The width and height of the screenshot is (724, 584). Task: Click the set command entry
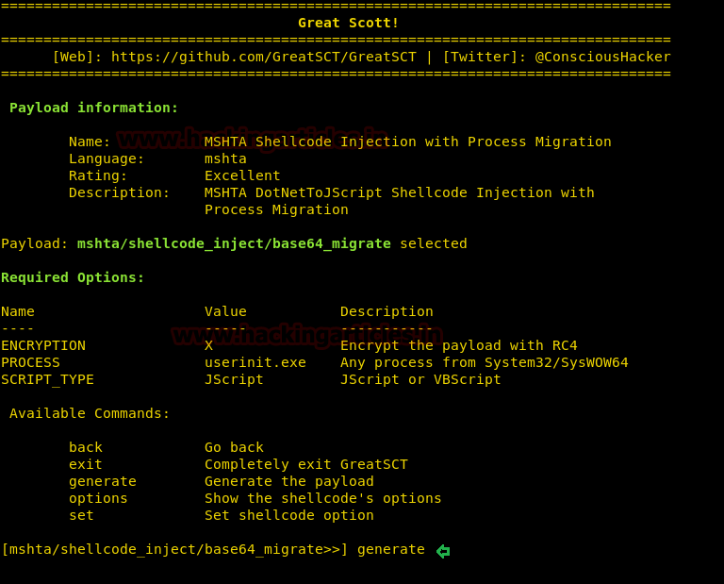tap(81, 516)
